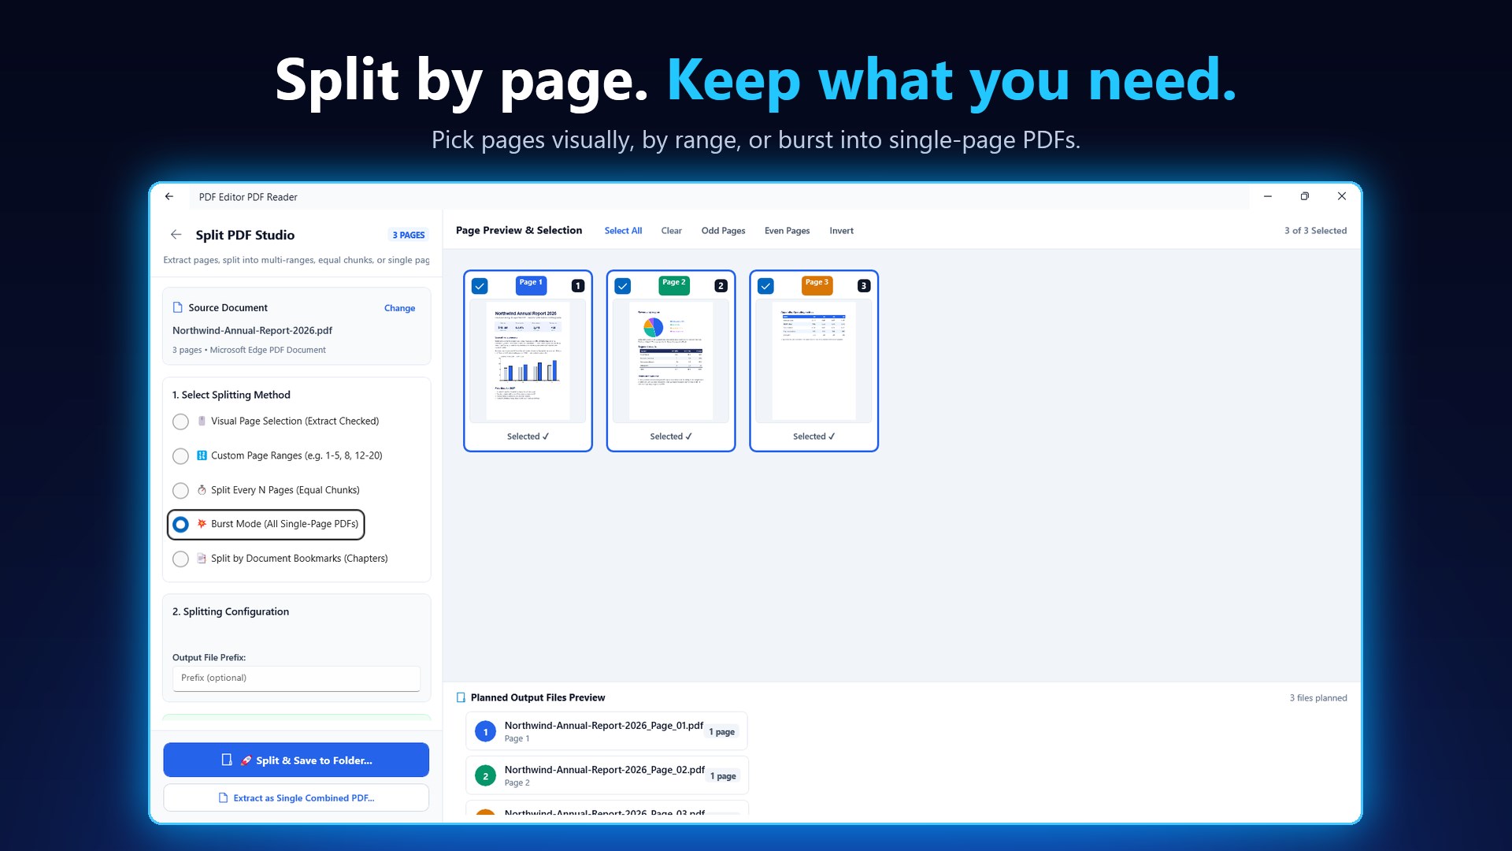Uncheck the Page 3 selection checkbox

click(765, 286)
